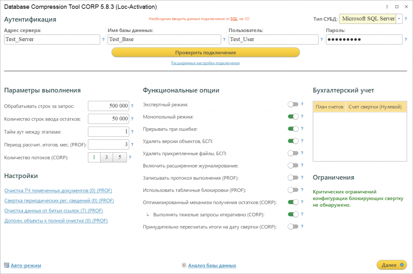This screenshot has width=413, height=274.
Task: Click help icon next to Адрес сервера
Action: (103, 40)
